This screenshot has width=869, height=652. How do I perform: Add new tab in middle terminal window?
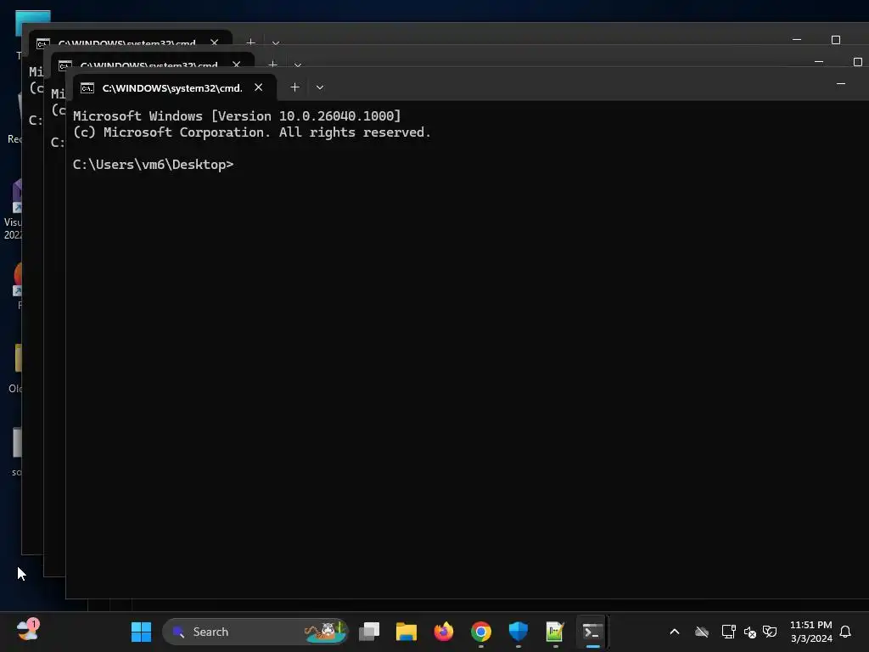point(272,64)
